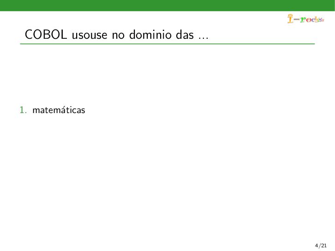Click the number "4" in the page counter
This screenshot has height=251, width=335.
[x=317, y=245]
